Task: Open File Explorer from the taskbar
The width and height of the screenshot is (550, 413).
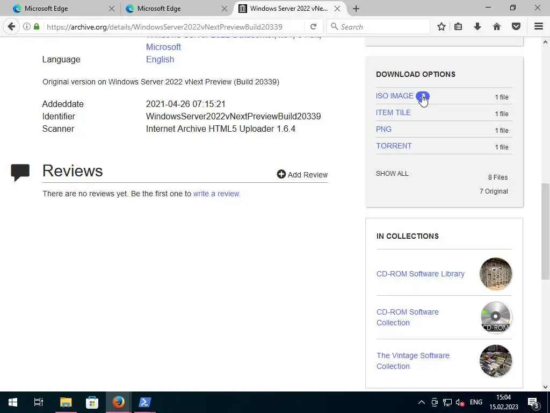Action: [x=66, y=402]
